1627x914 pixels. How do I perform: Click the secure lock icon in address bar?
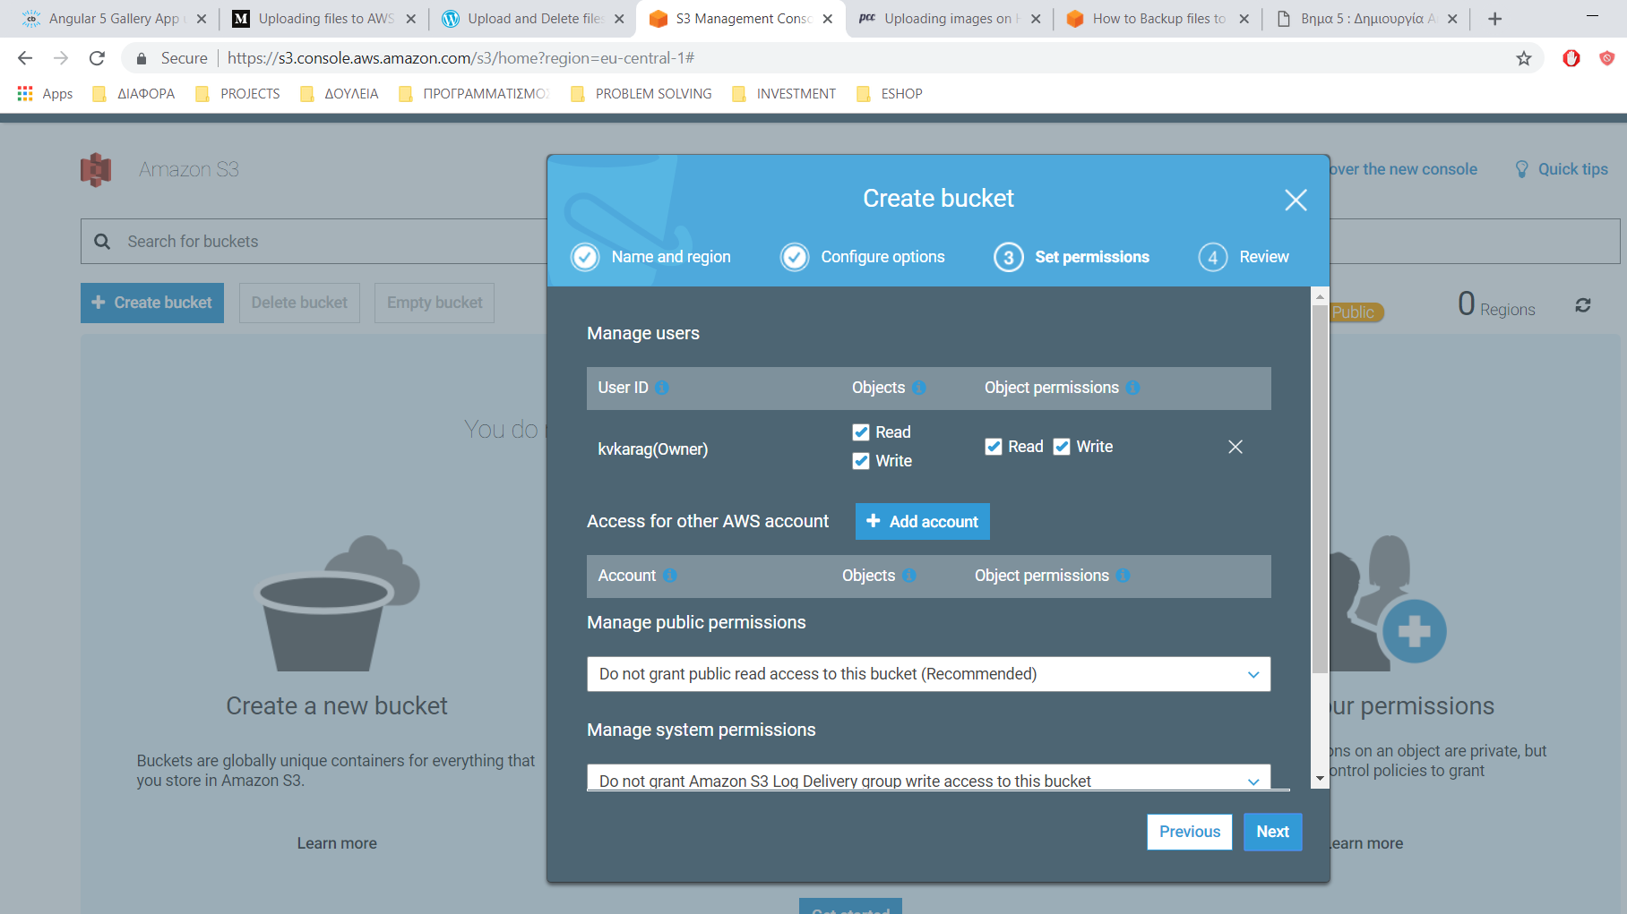tap(141, 58)
